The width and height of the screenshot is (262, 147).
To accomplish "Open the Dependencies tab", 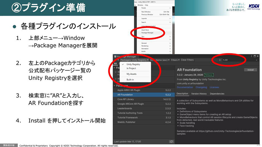I will tap(217, 94).
